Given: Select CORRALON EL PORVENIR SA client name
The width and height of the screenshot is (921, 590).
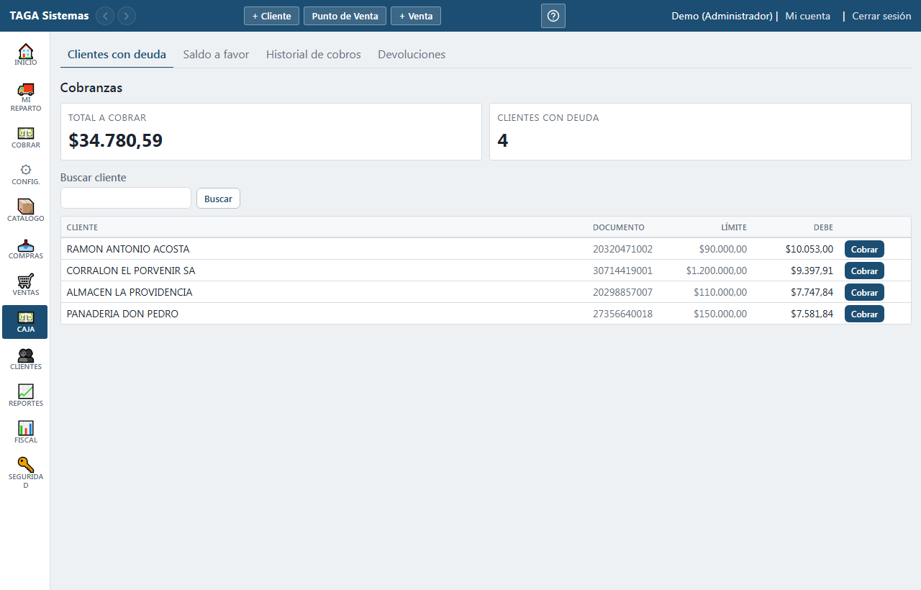Looking at the screenshot, I should tap(131, 271).
